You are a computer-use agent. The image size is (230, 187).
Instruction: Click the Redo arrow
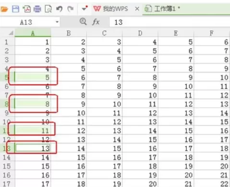point(70,9)
